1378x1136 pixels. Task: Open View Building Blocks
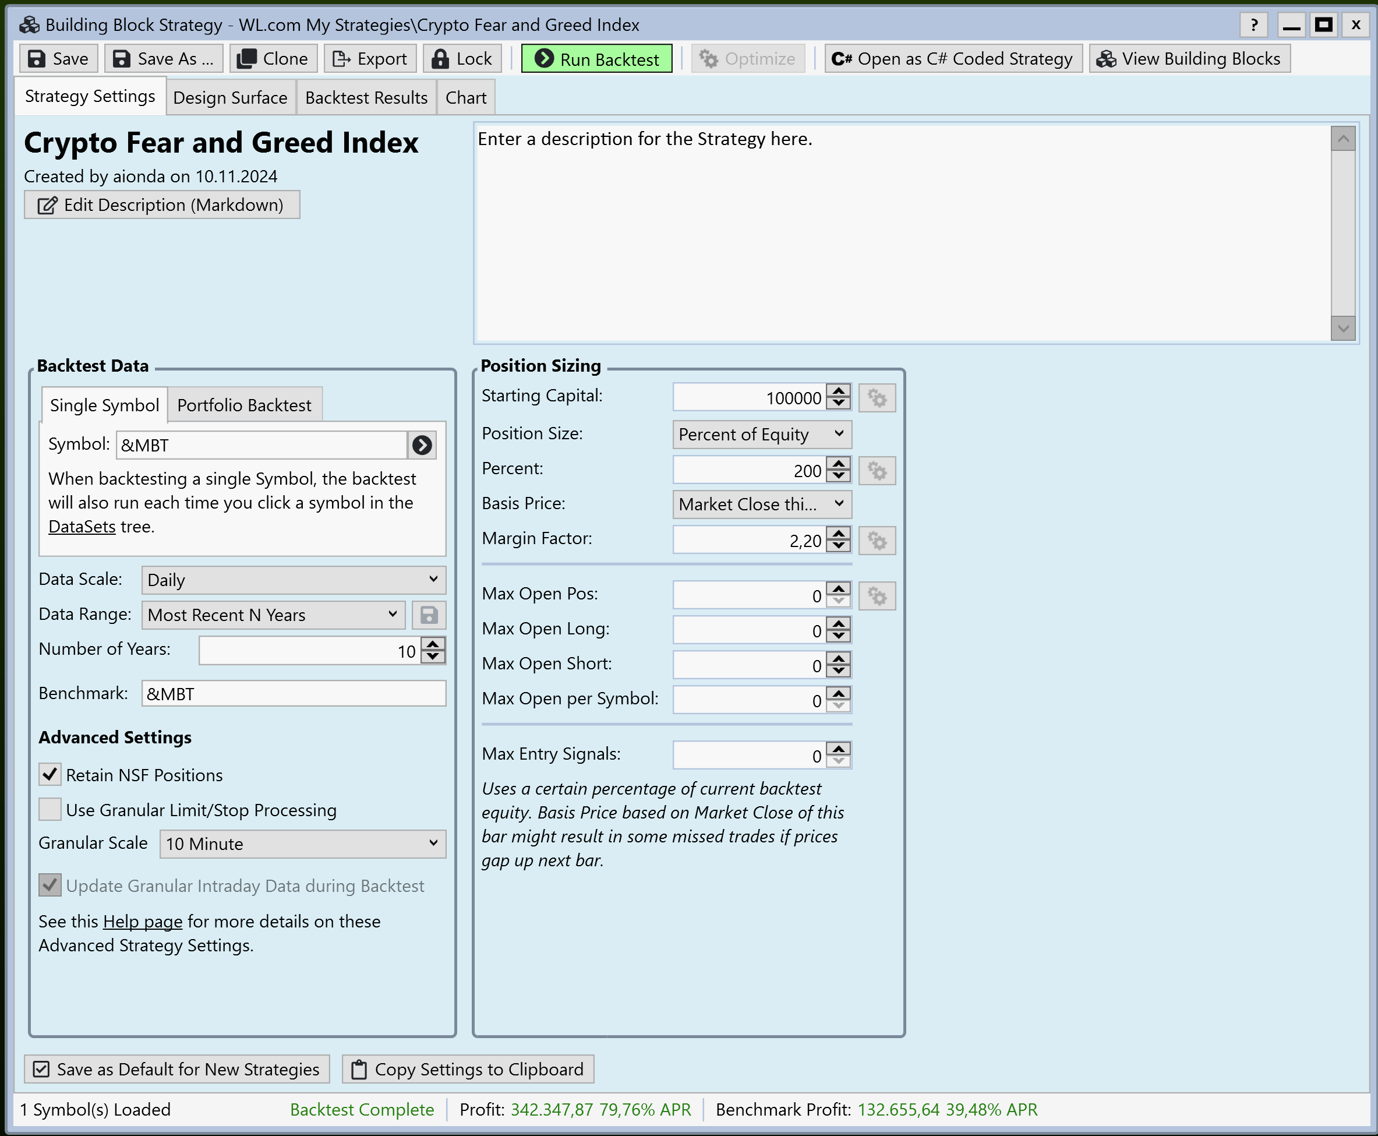click(1189, 59)
